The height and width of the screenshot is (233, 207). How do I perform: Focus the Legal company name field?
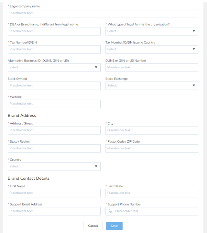pos(103,13)
